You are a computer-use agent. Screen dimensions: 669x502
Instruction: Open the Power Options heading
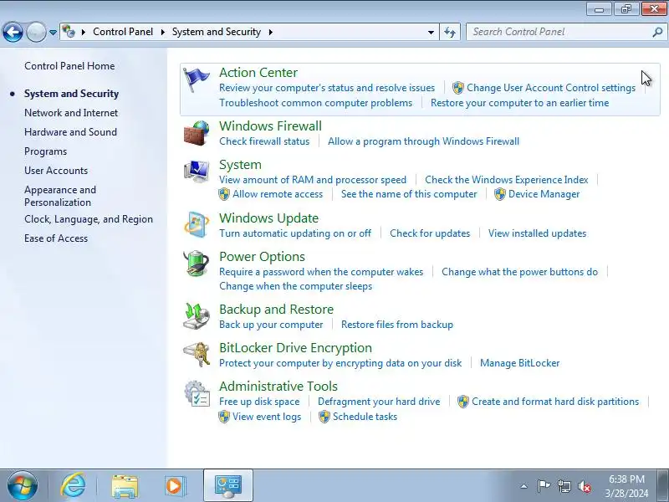[x=262, y=257]
